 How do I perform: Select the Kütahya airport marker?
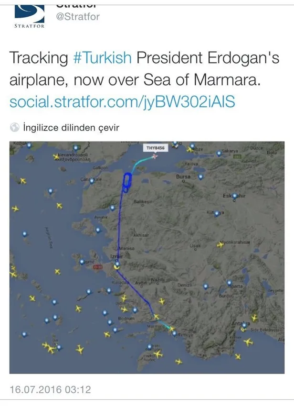217,212
